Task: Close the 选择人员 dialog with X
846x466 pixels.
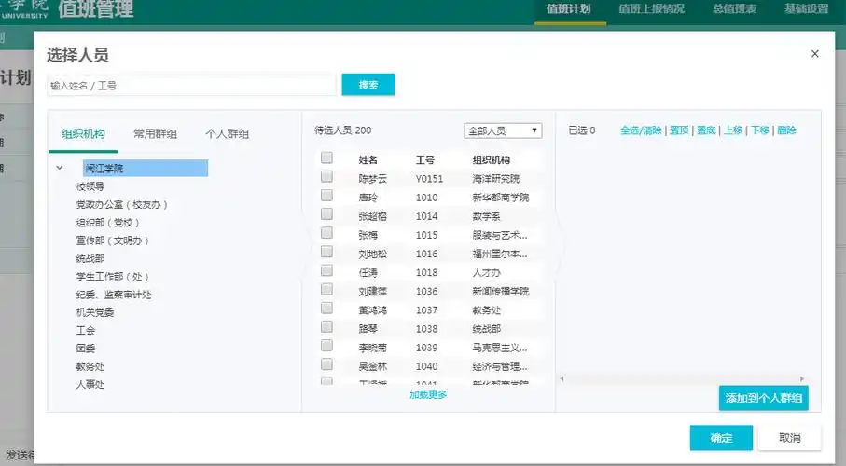Action: pos(814,54)
